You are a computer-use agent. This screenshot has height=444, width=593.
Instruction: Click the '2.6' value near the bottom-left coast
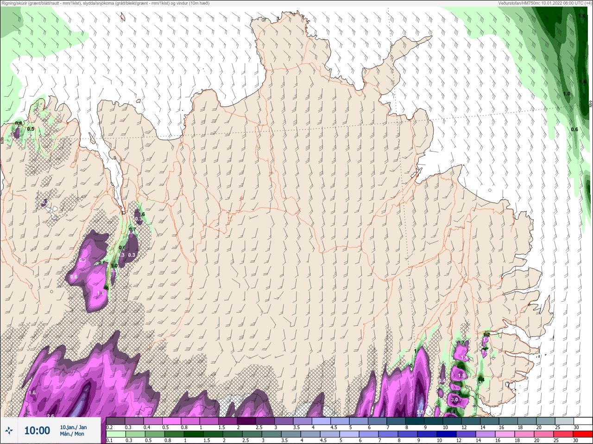point(50,416)
